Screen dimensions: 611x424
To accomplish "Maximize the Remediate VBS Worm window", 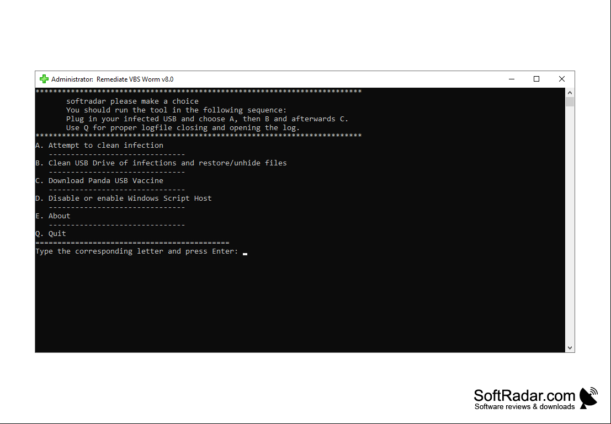I will pyautogui.click(x=536, y=79).
